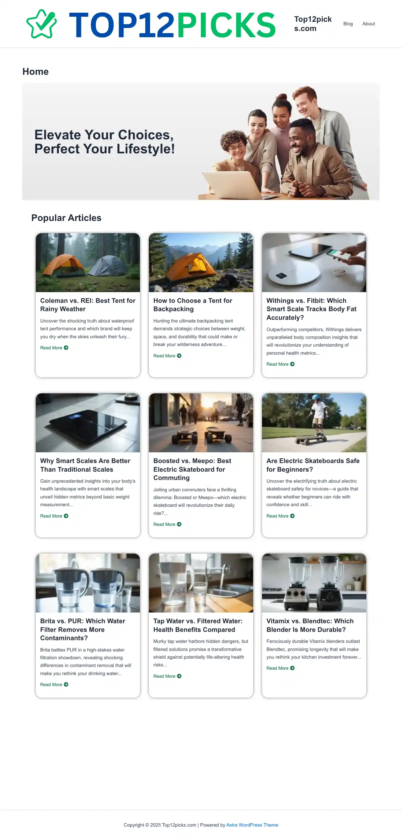Open the Blog menu item
Viewport: 402px width, 840px height.
pos(348,24)
